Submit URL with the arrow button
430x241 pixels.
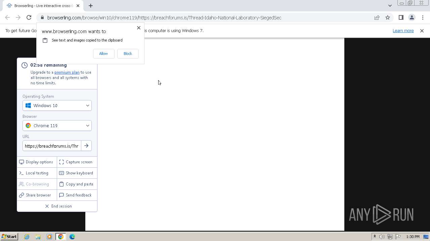[x=86, y=146]
